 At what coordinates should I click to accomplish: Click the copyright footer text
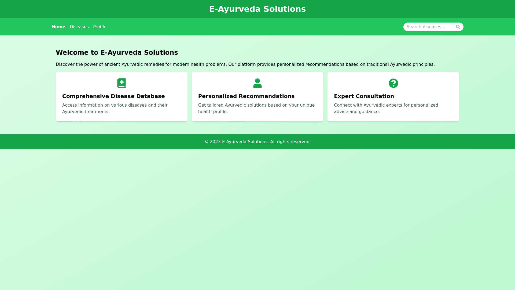[x=257, y=142]
